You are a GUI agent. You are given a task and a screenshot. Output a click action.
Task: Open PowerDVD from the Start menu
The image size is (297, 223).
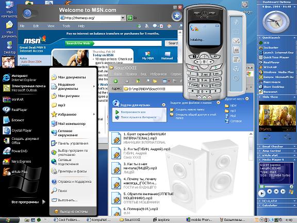15,151
